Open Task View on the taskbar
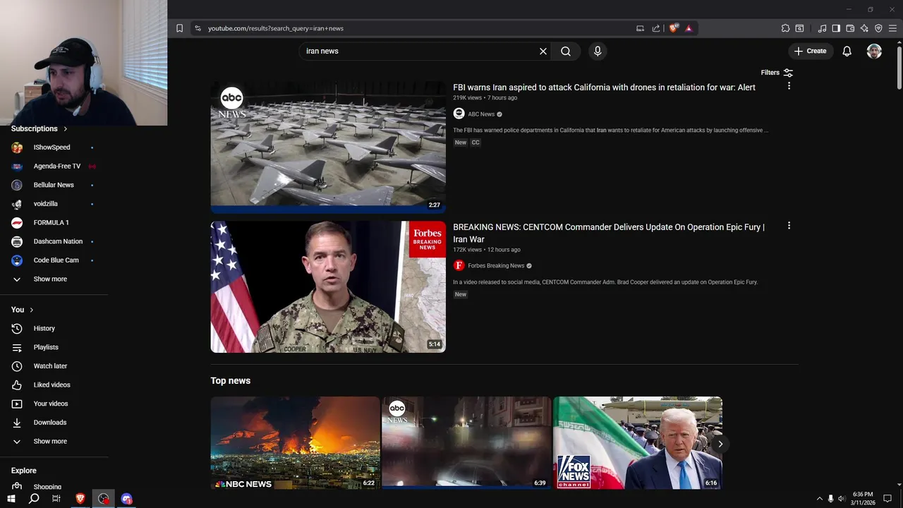 (x=56, y=499)
